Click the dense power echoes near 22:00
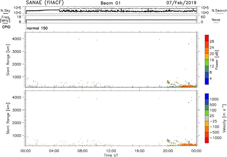 pos(188,86)
